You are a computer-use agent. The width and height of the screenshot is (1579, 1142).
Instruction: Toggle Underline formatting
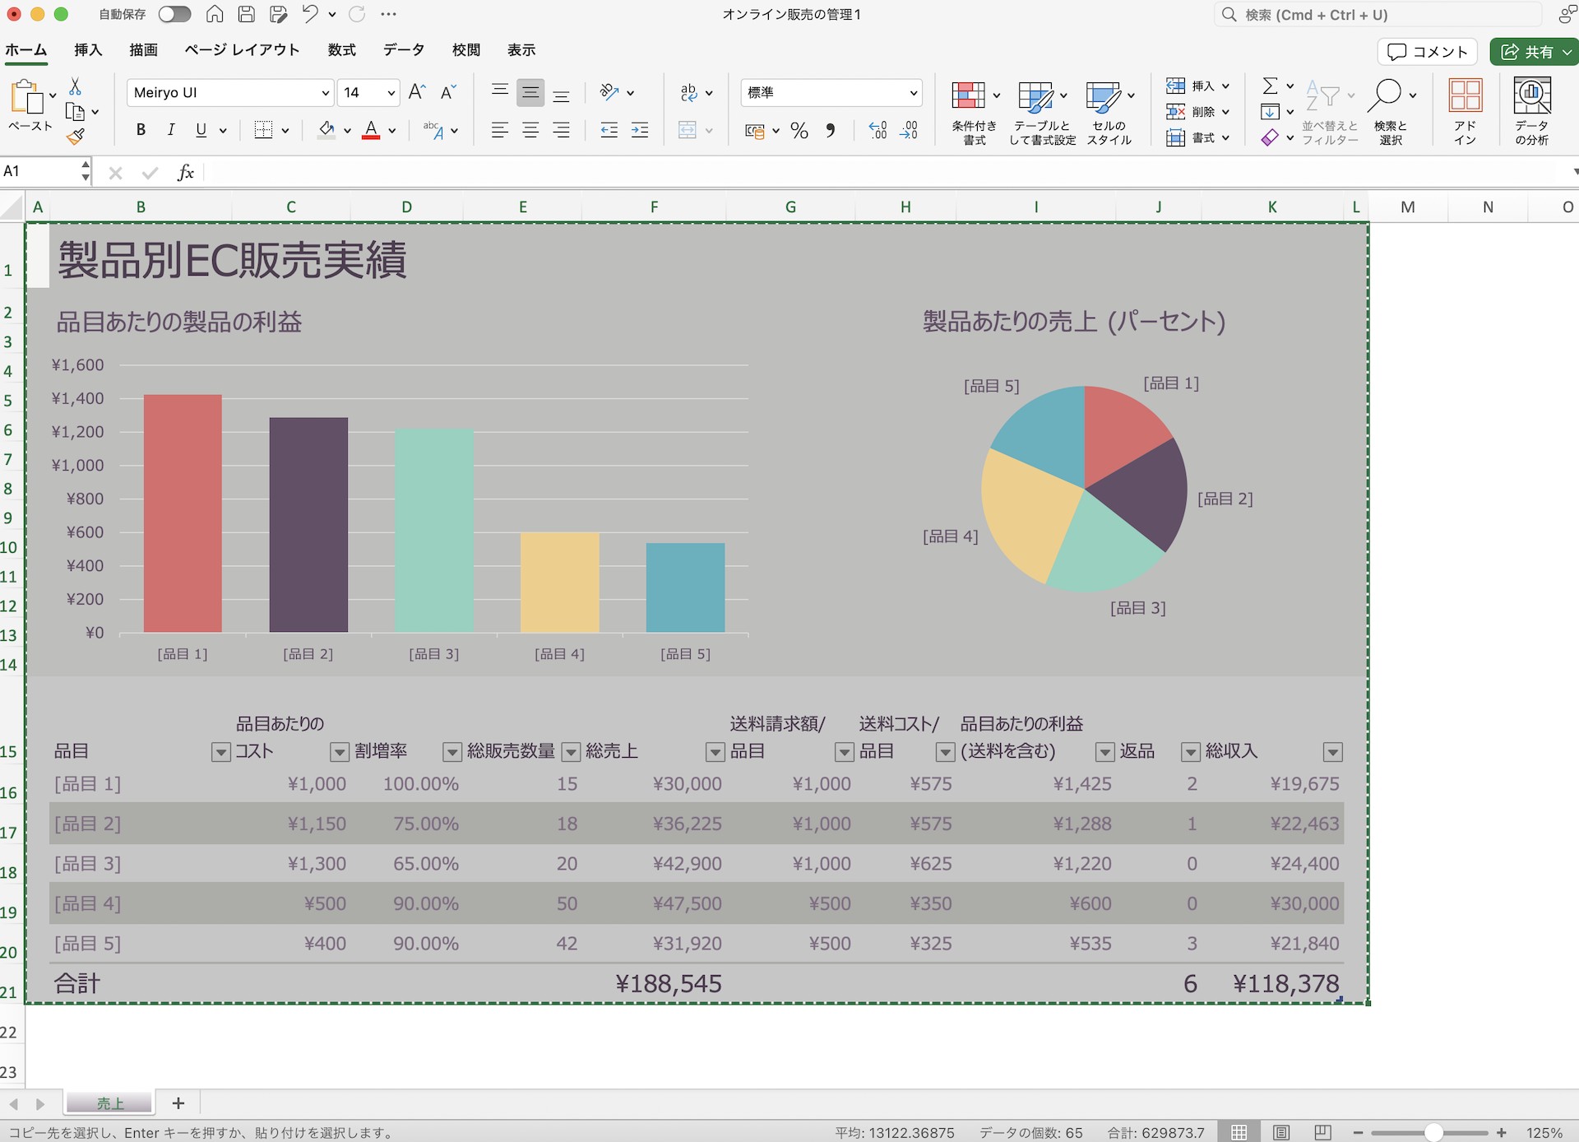point(201,130)
